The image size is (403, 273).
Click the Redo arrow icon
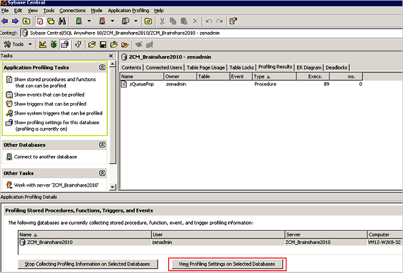coord(220,21)
